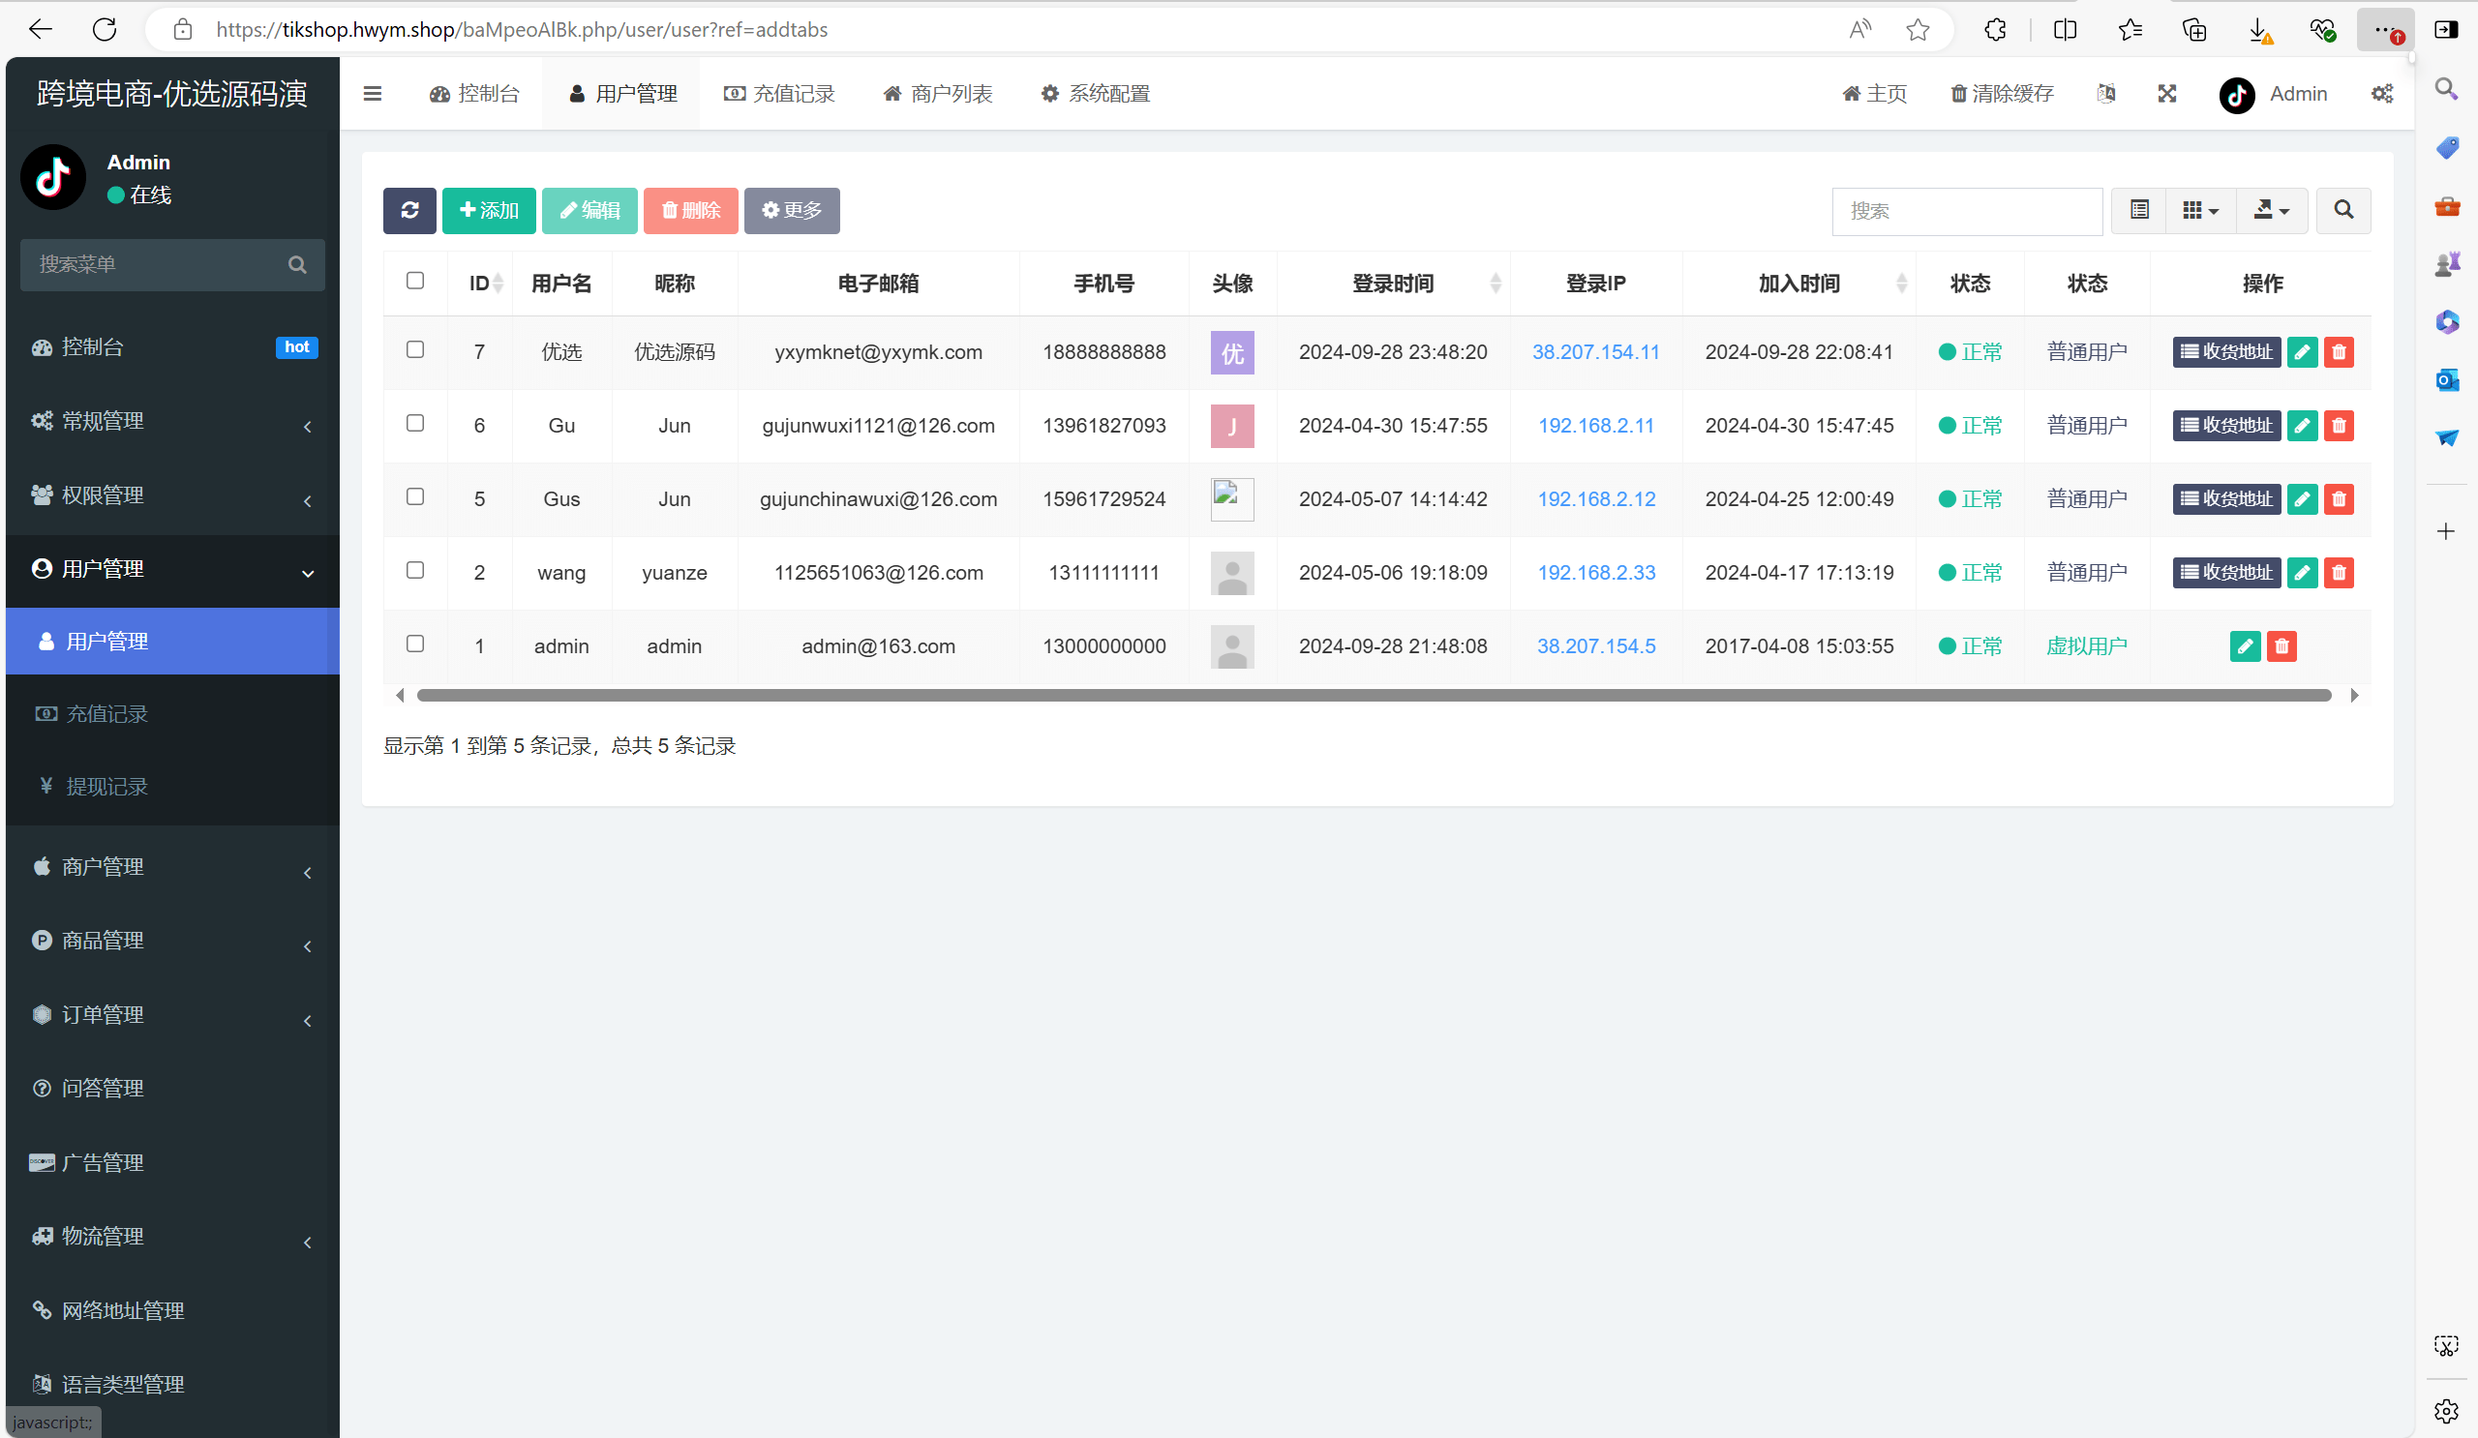Viewport: 2478px width, 1438px height.
Task: Click the horizontal table scrollbar
Action: click(1373, 695)
